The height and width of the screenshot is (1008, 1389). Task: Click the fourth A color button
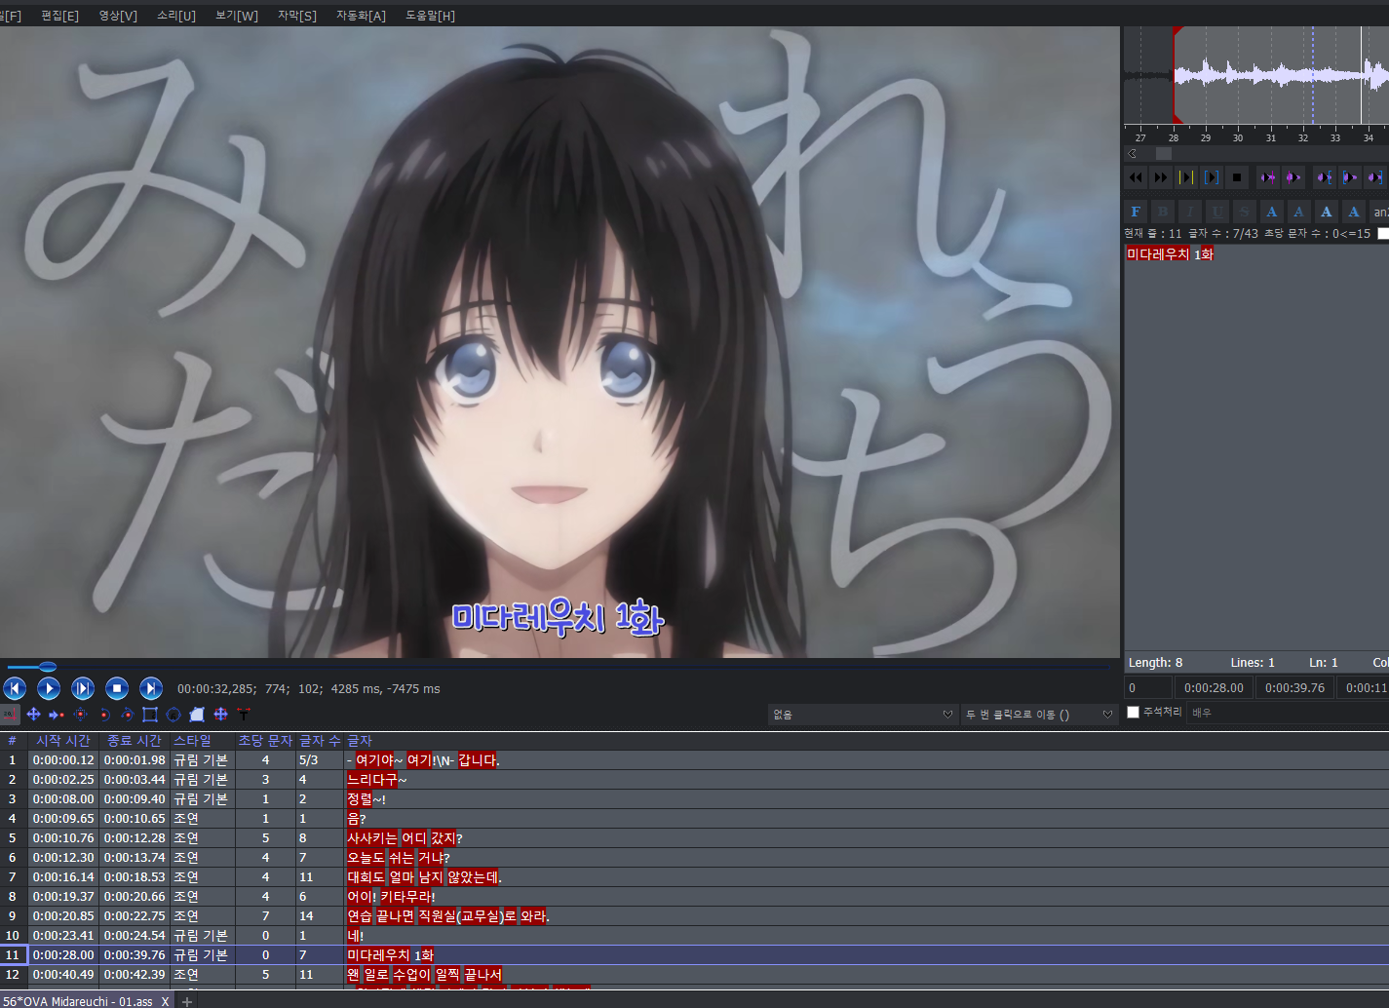click(x=1354, y=212)
